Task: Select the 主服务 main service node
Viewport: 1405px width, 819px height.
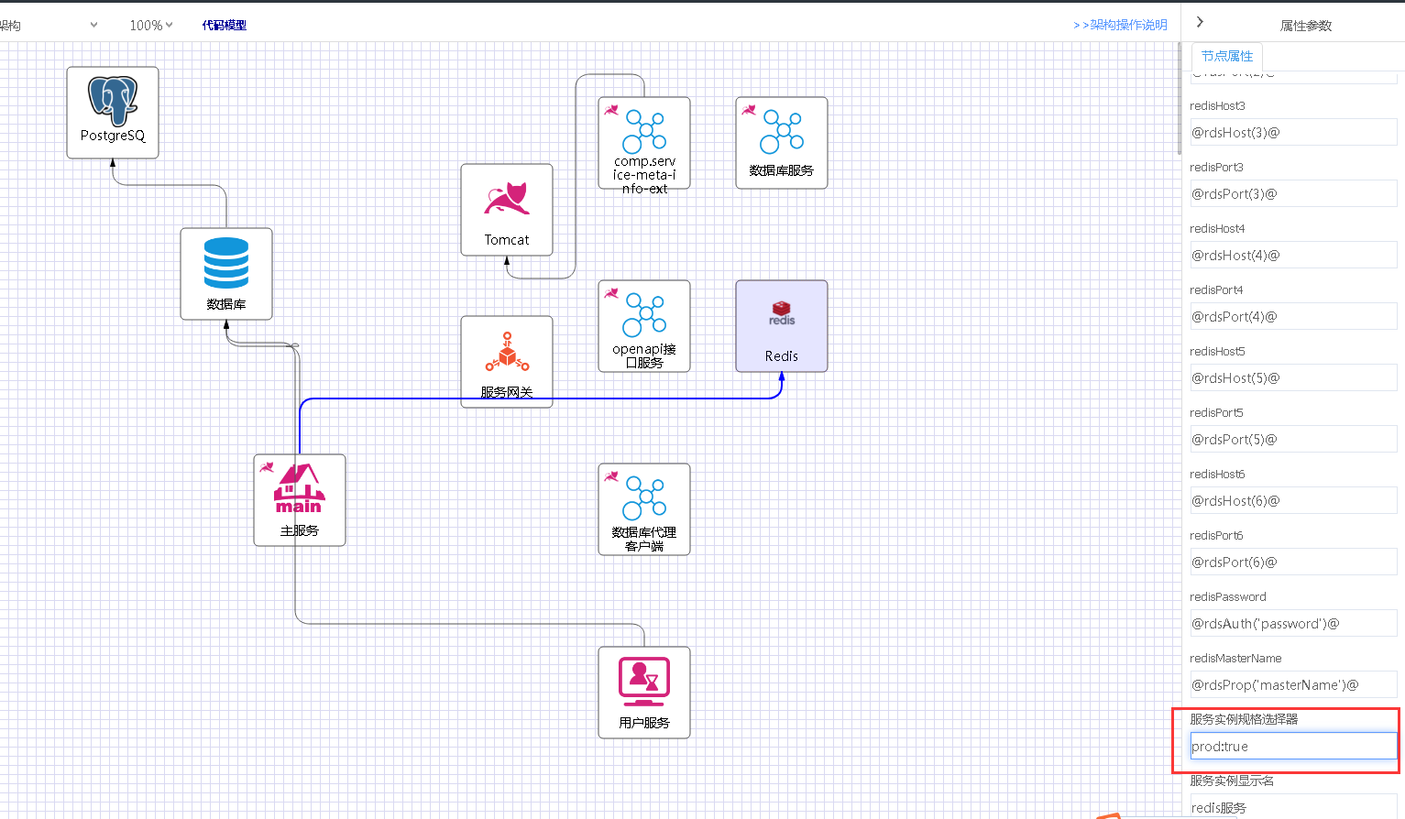Action: [x=300, y=499]
